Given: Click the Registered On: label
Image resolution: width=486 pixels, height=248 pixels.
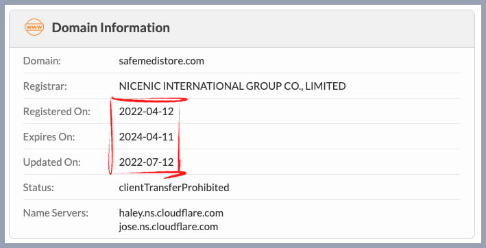Looking at the screenshot, I should click(57, 111).
